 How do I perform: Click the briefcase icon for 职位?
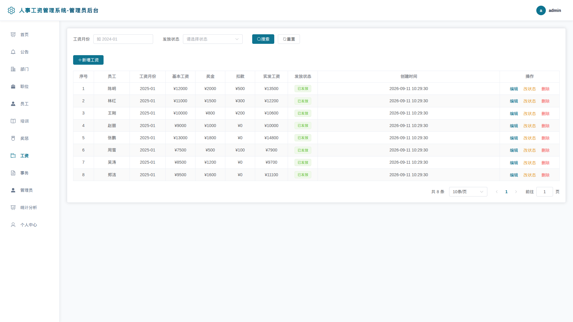[x=13, y=86]
